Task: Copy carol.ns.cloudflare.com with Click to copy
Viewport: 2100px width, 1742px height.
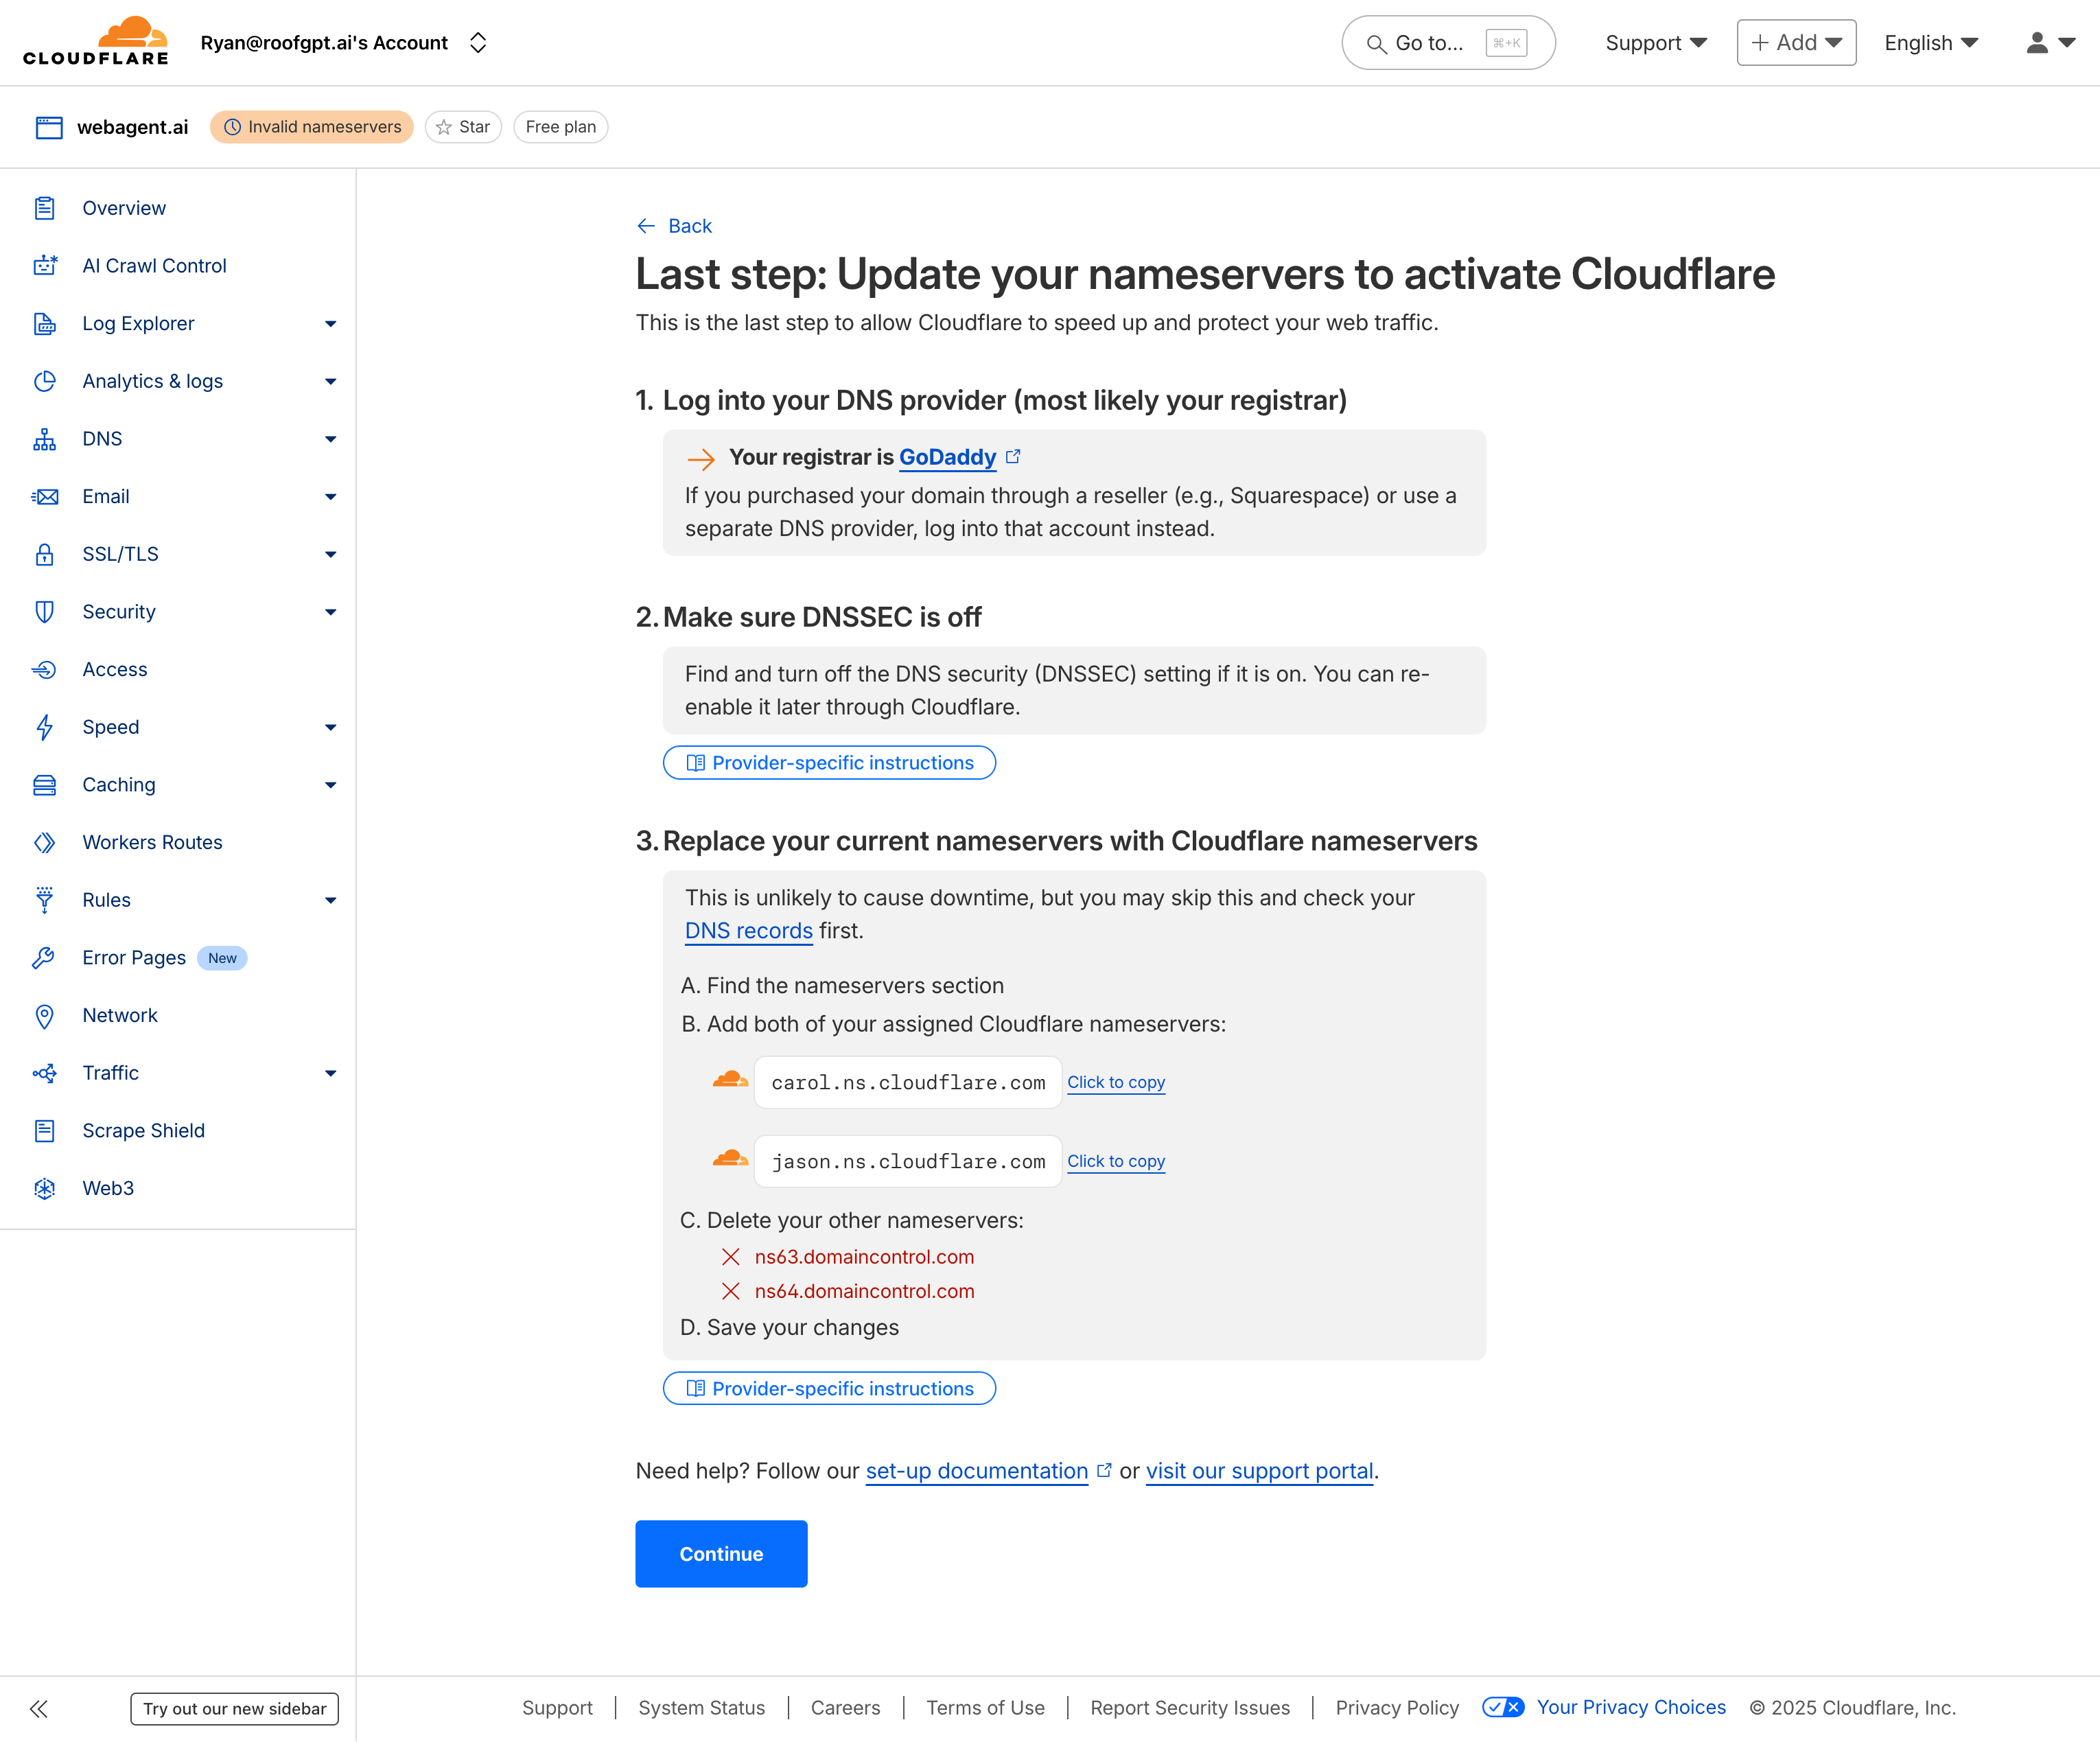Action: point(1116,1082)
